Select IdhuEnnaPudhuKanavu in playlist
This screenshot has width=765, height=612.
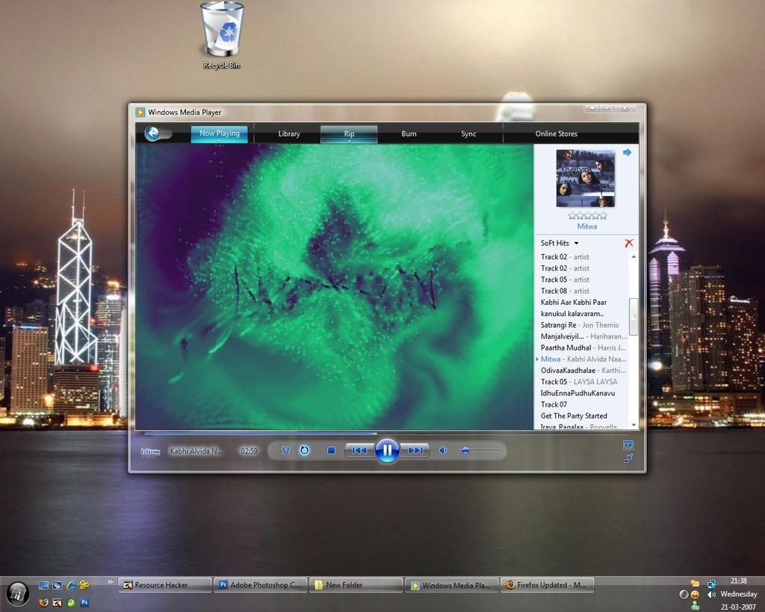[x=577, y=393]
